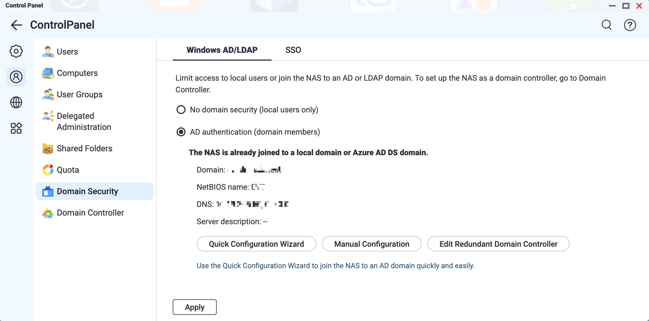Switch to Windows AD/LDAP tab
Image resolution: width=649 pixels, height=321 pixels.
click(x=222, y=50)
